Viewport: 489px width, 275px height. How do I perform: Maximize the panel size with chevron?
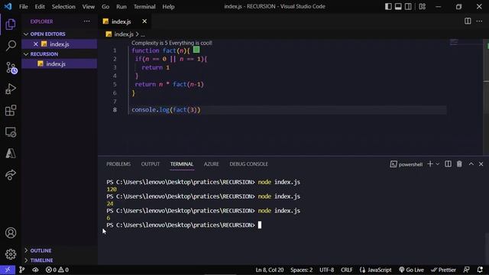pyautogui.click(x=471, y=164)
